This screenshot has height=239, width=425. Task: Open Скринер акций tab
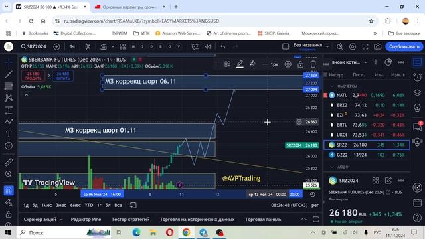point(40,220)
